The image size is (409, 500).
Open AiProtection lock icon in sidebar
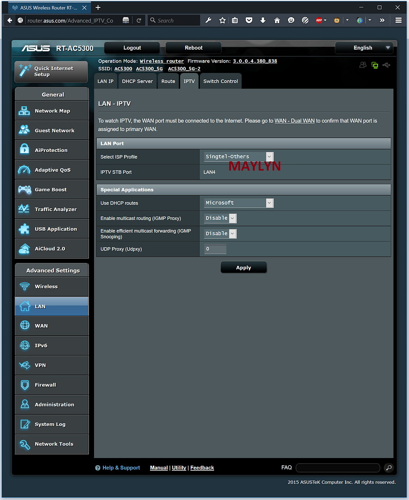click(x=24, y=150)
